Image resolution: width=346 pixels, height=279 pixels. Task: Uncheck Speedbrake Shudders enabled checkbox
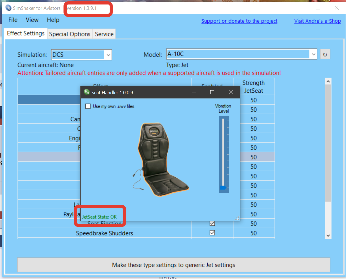(212, 233)
